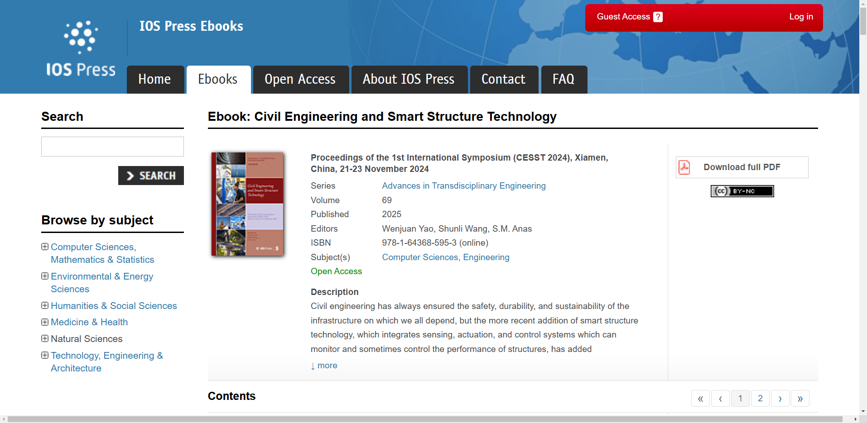The image size is (867, 423).
Task: Open the About IOS Press tab
Action: pyautogui.click(x=409, y=80)
